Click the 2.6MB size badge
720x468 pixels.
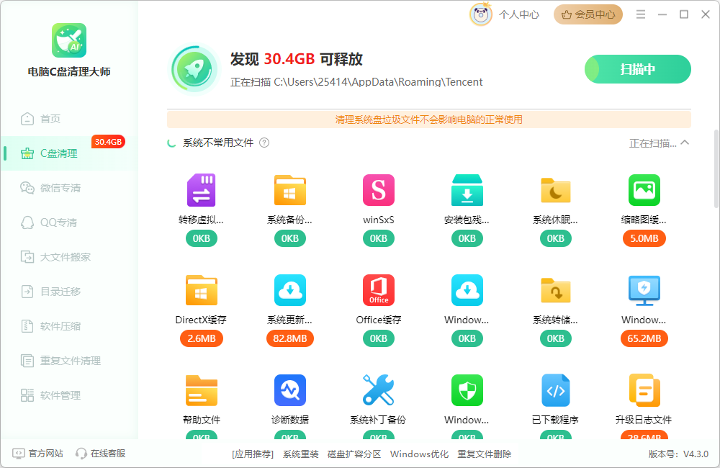[201, 338]
